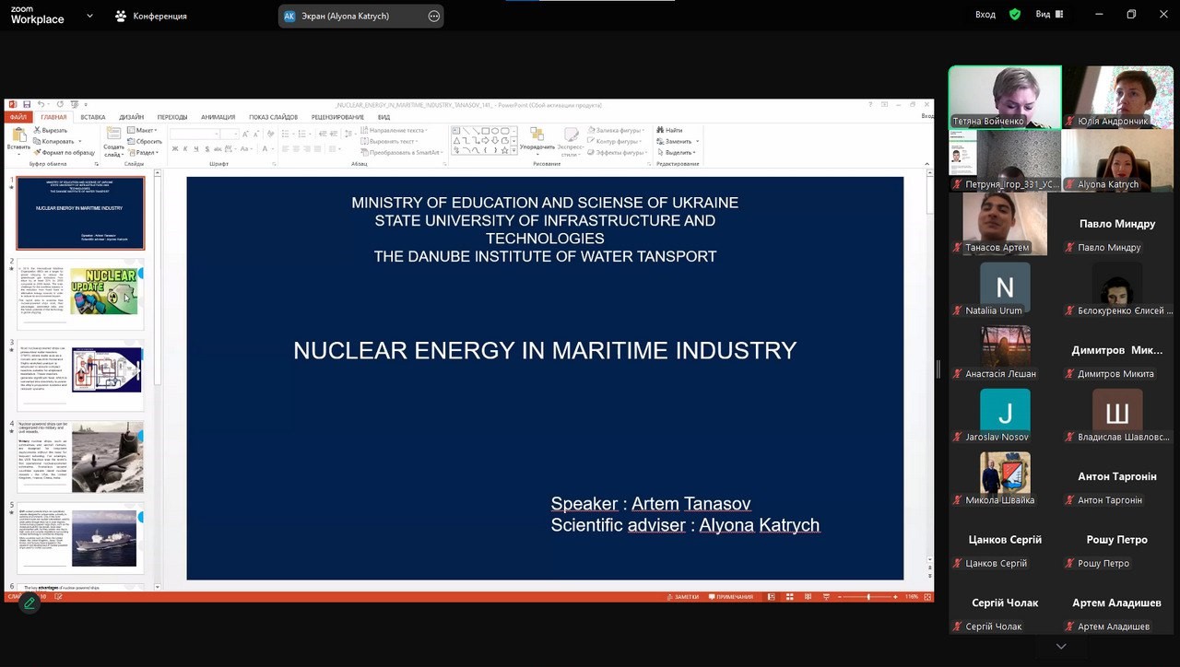Click the zoom out minus button in status bar
This screenshot has height=667, width=1180.
click(x=840, y=597)
